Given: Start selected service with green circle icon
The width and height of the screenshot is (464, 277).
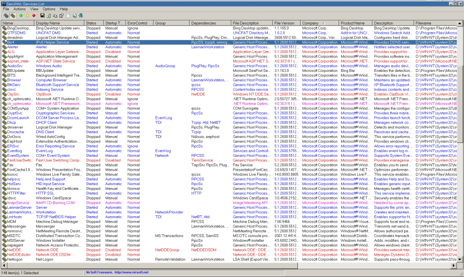Looking at the screenshot, I should click(x=21, y=15).
